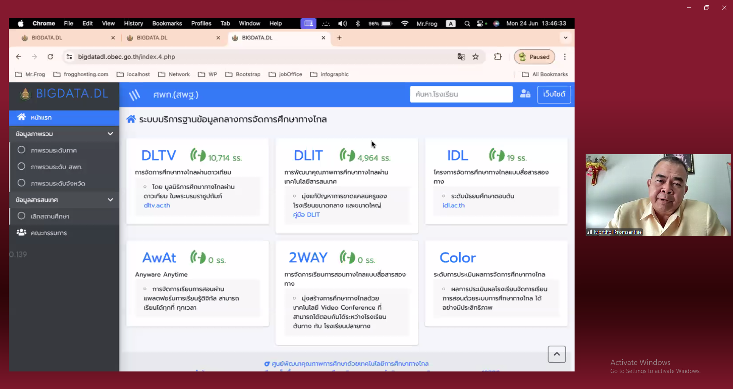
Task: Collapse the ข้อมูลภาพรวม sidebar section
Action: [110, 134]
